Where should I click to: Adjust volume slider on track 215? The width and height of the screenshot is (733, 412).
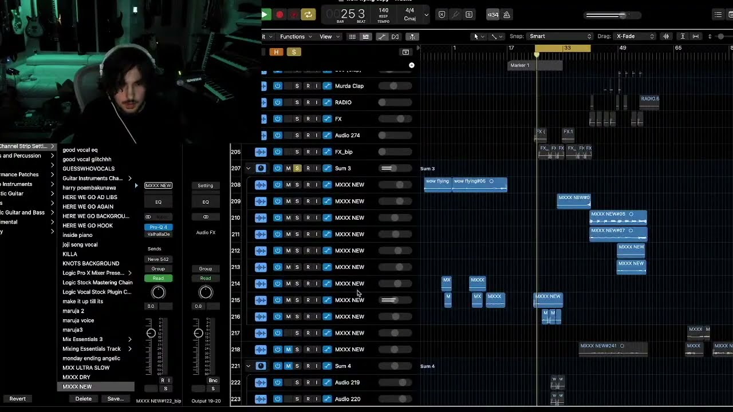(x=395, y=300)
